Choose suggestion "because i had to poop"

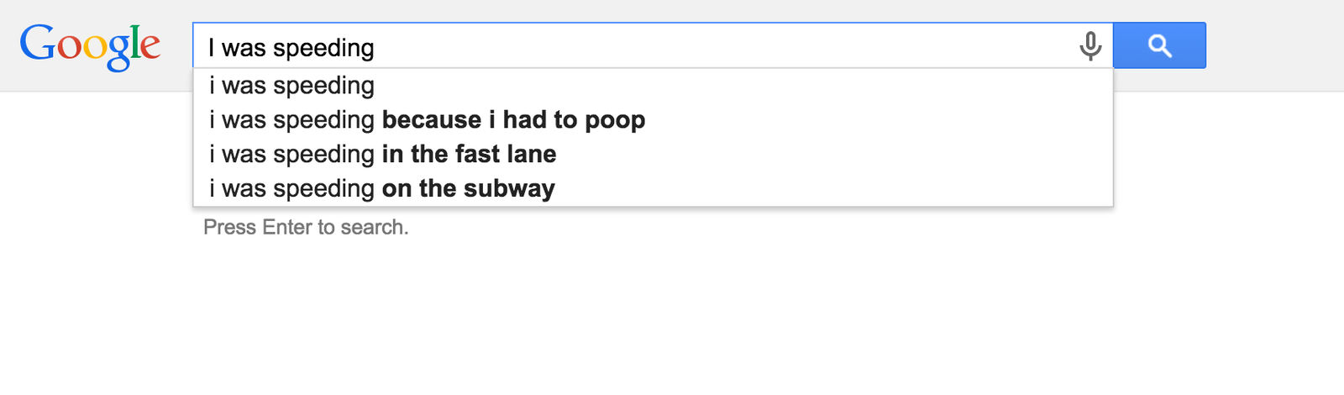(512, 120)
